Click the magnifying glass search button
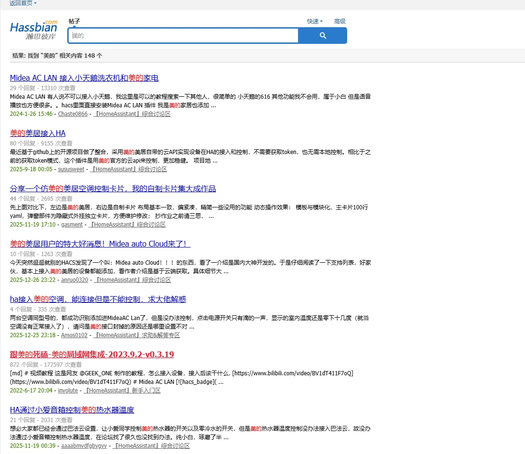Image resolution: width=525 pixels, height=454 pixels. tap(323, 36)
